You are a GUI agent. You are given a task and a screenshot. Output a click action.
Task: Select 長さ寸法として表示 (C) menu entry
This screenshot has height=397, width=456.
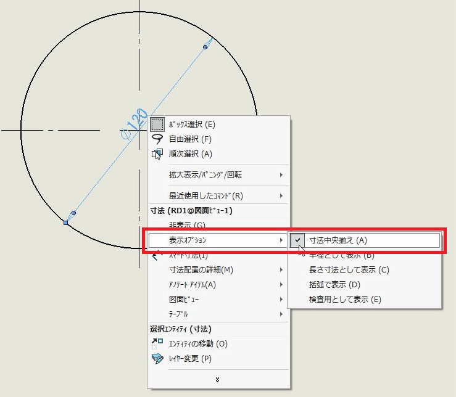click(x=349, y=270)
